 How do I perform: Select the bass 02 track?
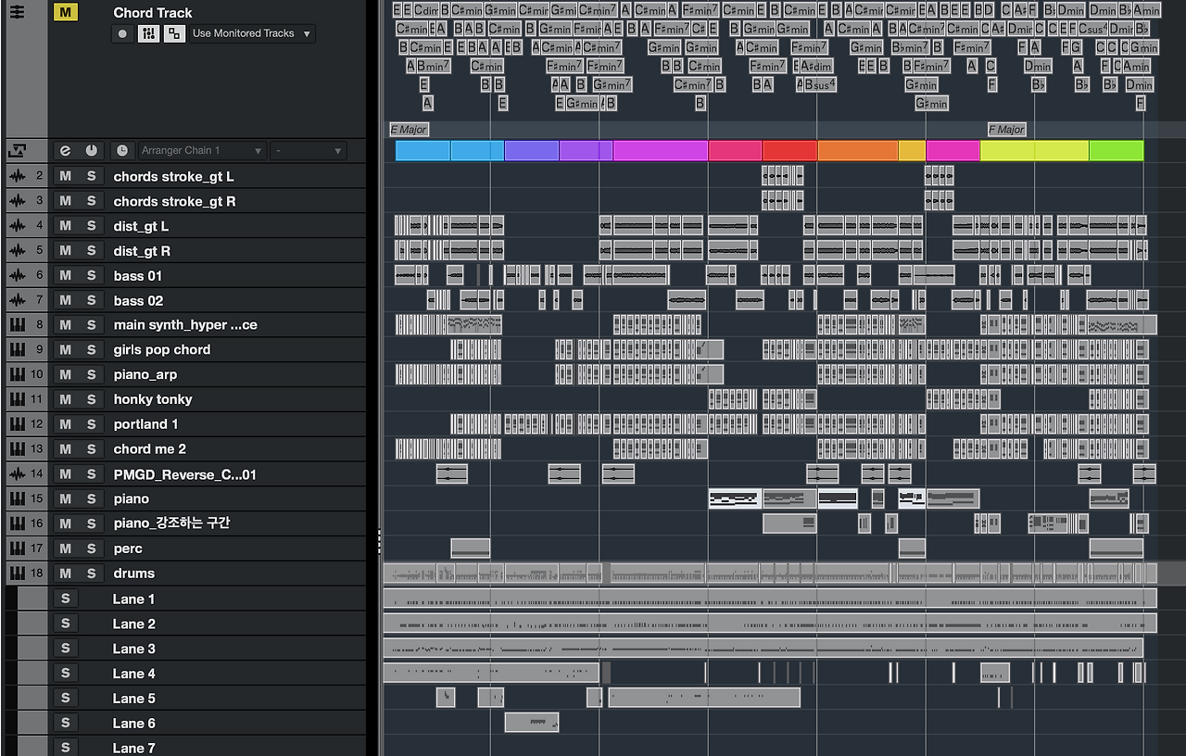coord(138,300)
